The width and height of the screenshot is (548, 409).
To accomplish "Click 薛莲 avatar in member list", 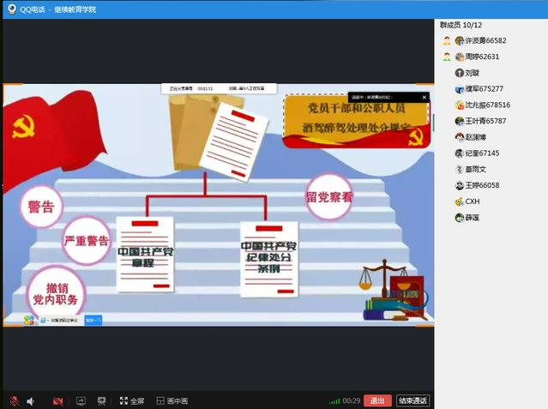I will [460, 218].
